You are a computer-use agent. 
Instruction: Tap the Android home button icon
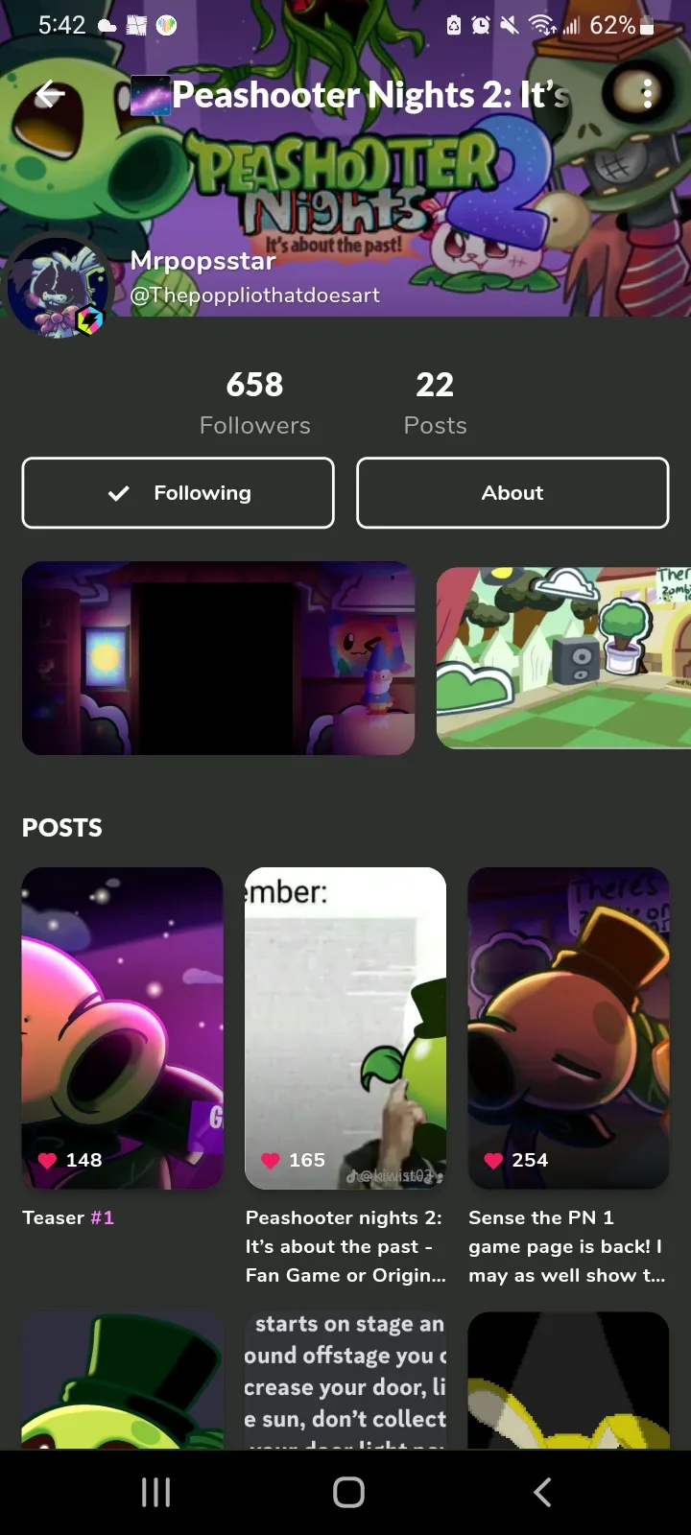click(348, 1492)
